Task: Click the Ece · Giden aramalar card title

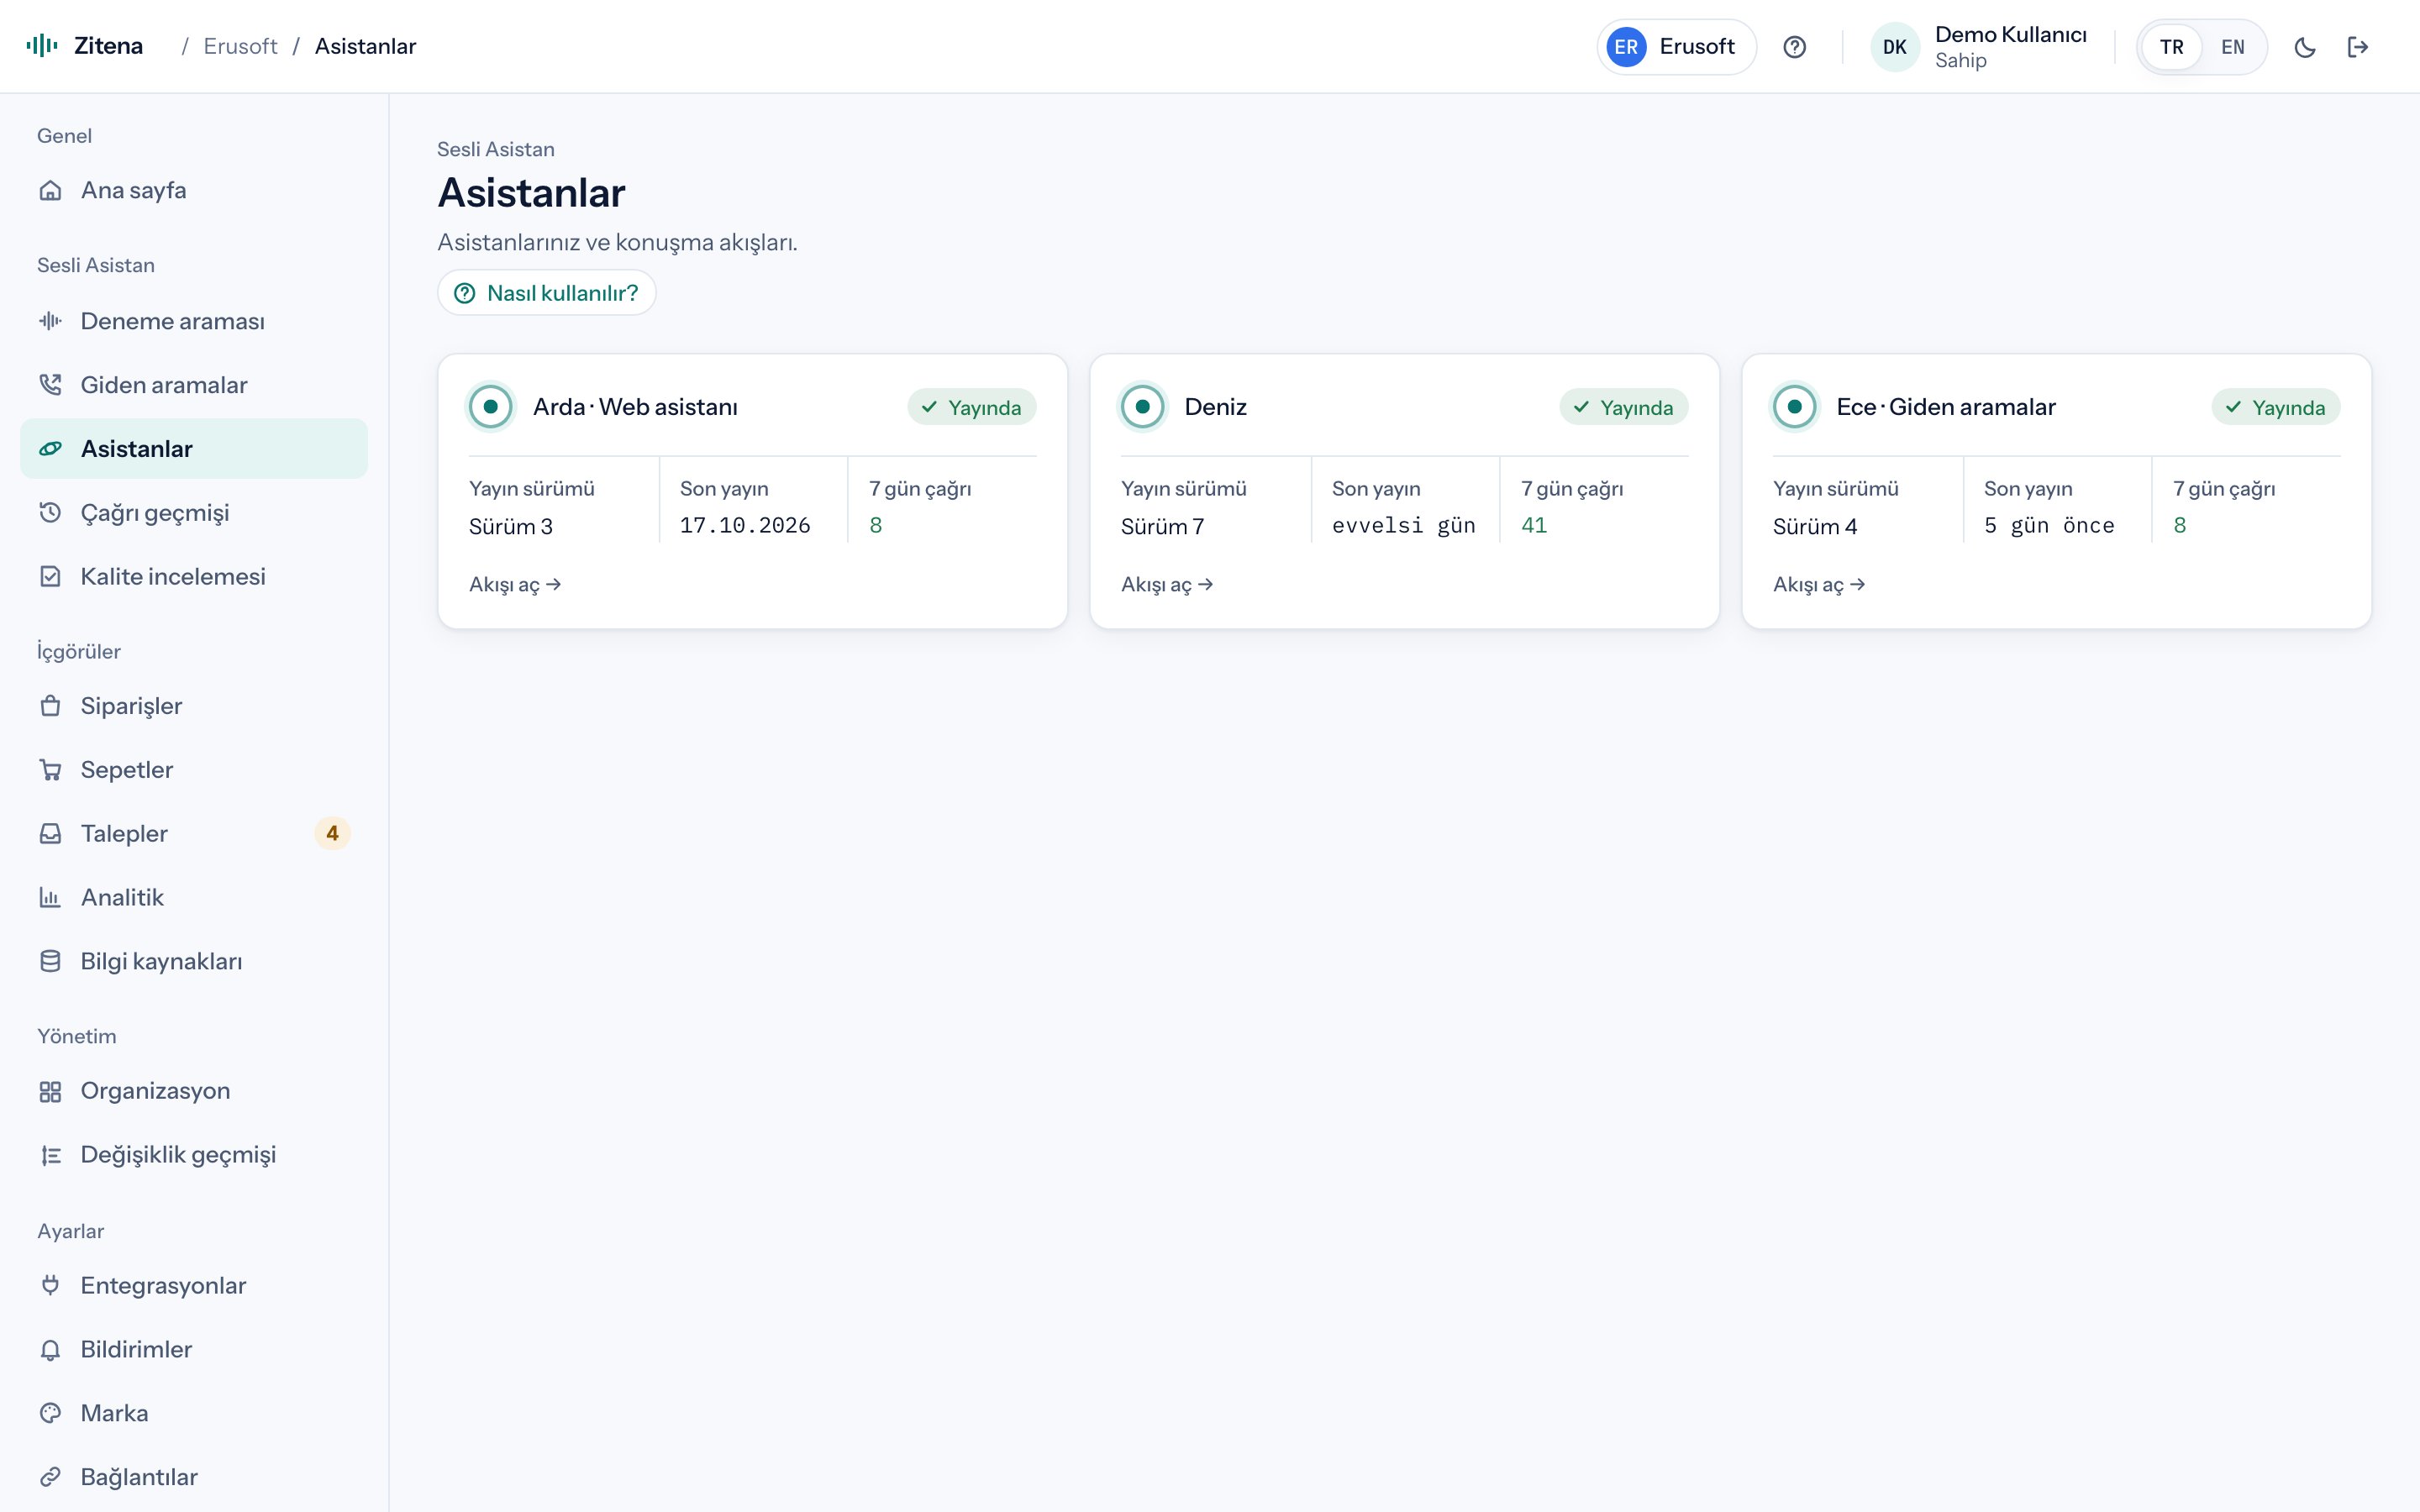Action: [x=1946, y=407]
